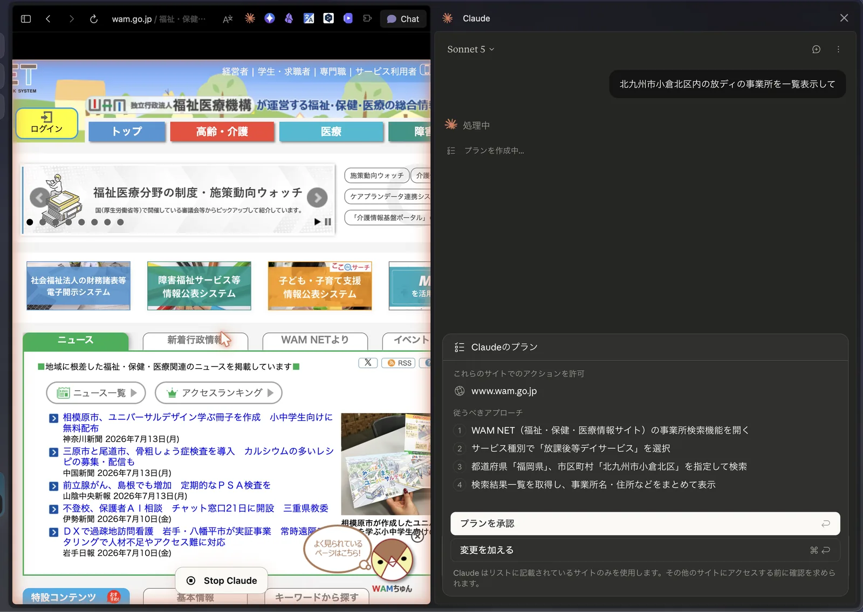This screenshot has height=612, width=863.
Task: Click 「介護情報基盤ポータル」 pill tag
Action: [x=388, y=217]
